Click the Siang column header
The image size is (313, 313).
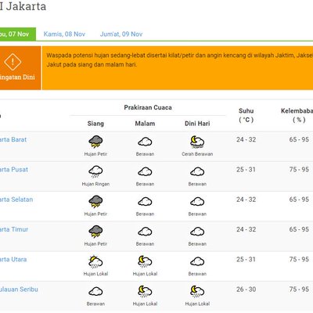[x=95, y=124]
